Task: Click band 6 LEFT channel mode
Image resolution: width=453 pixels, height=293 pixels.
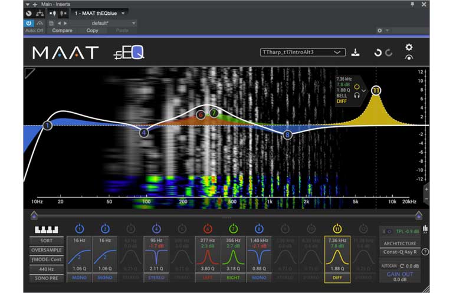Action: click(208, 278)
